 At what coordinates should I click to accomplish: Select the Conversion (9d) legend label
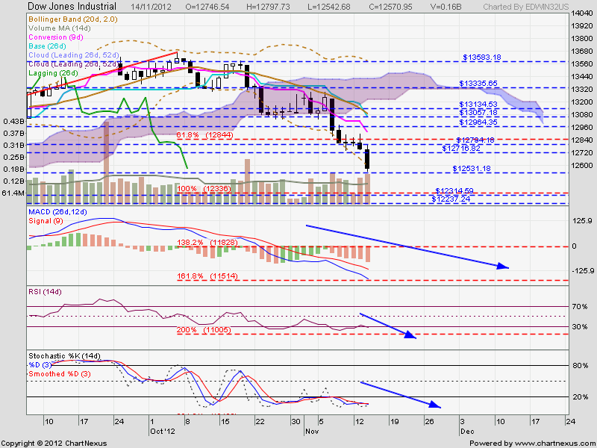[55, 37]
